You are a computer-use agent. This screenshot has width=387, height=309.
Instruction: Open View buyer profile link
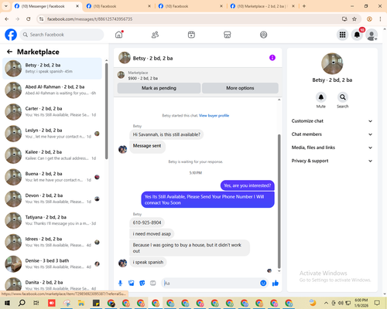(214, 116)
